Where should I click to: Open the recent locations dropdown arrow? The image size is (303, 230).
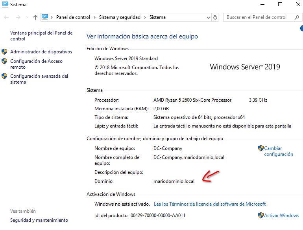[27, 17]
